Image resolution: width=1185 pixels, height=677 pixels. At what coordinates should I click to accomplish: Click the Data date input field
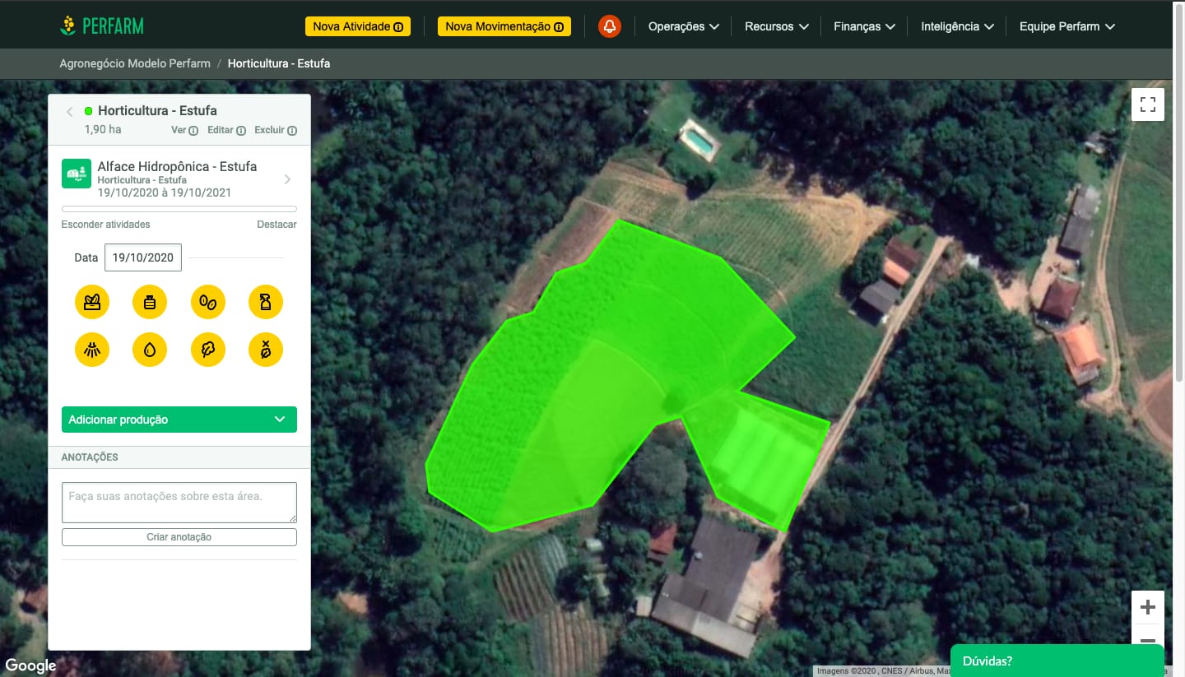pos(143,257)
